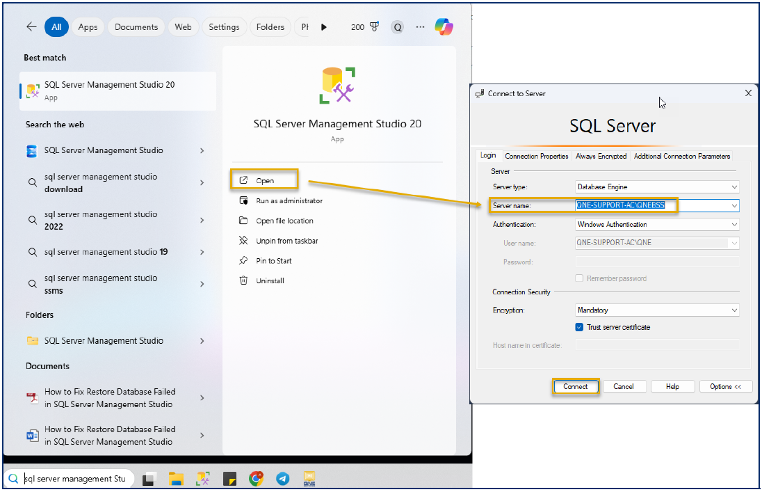Click taskbar search box
The image size is (762, 492).
point(70,478)
